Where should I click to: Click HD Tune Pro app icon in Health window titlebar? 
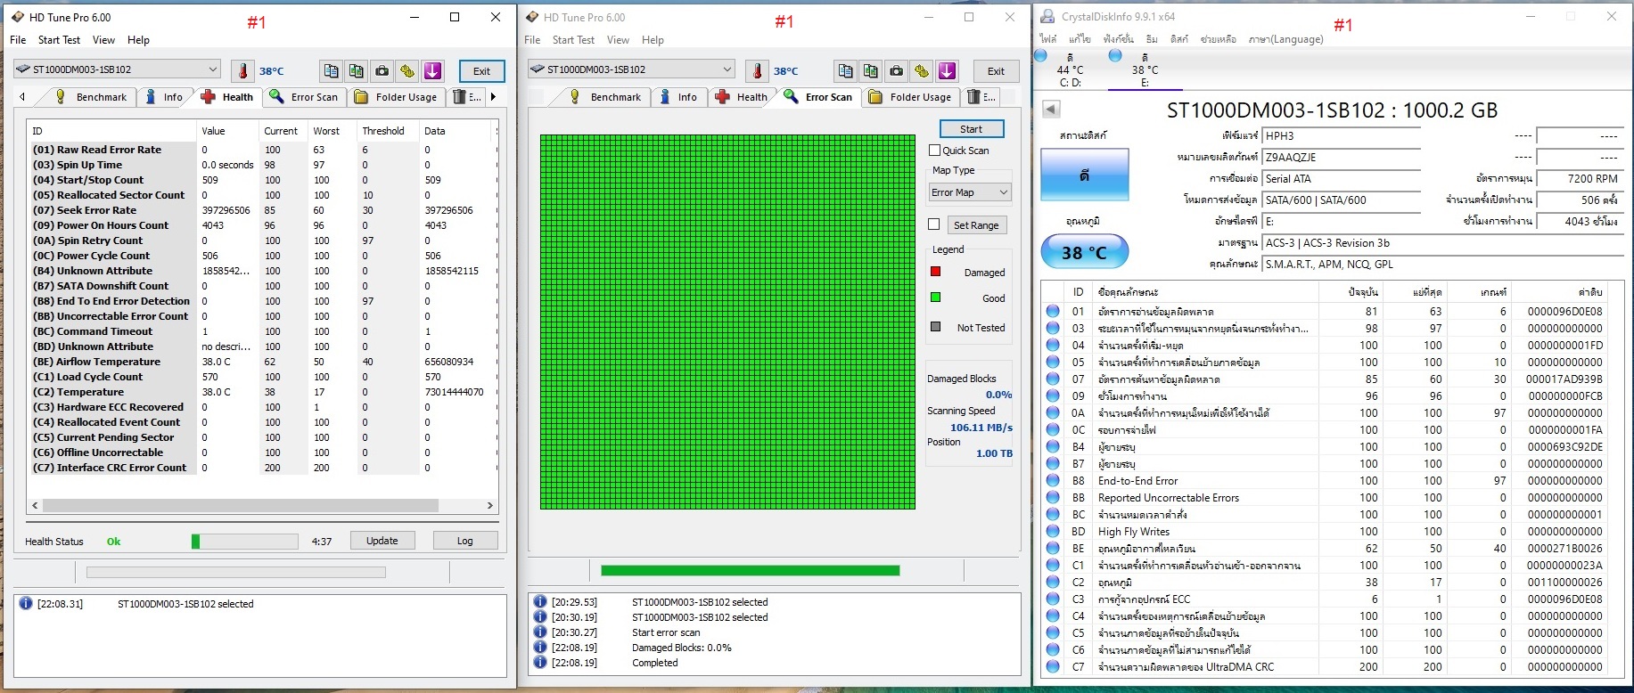18,17
